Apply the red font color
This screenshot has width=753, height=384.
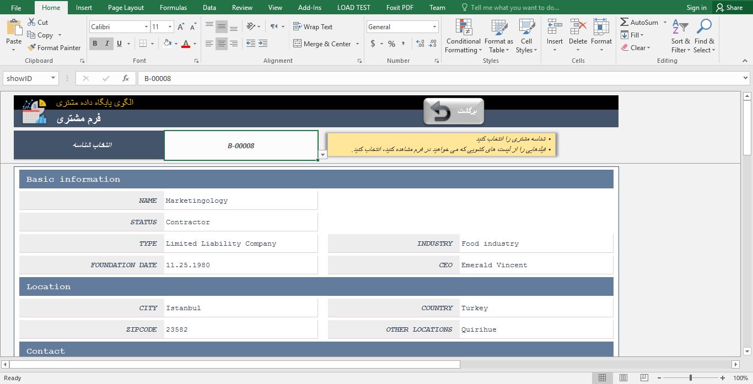pos(186,44)
